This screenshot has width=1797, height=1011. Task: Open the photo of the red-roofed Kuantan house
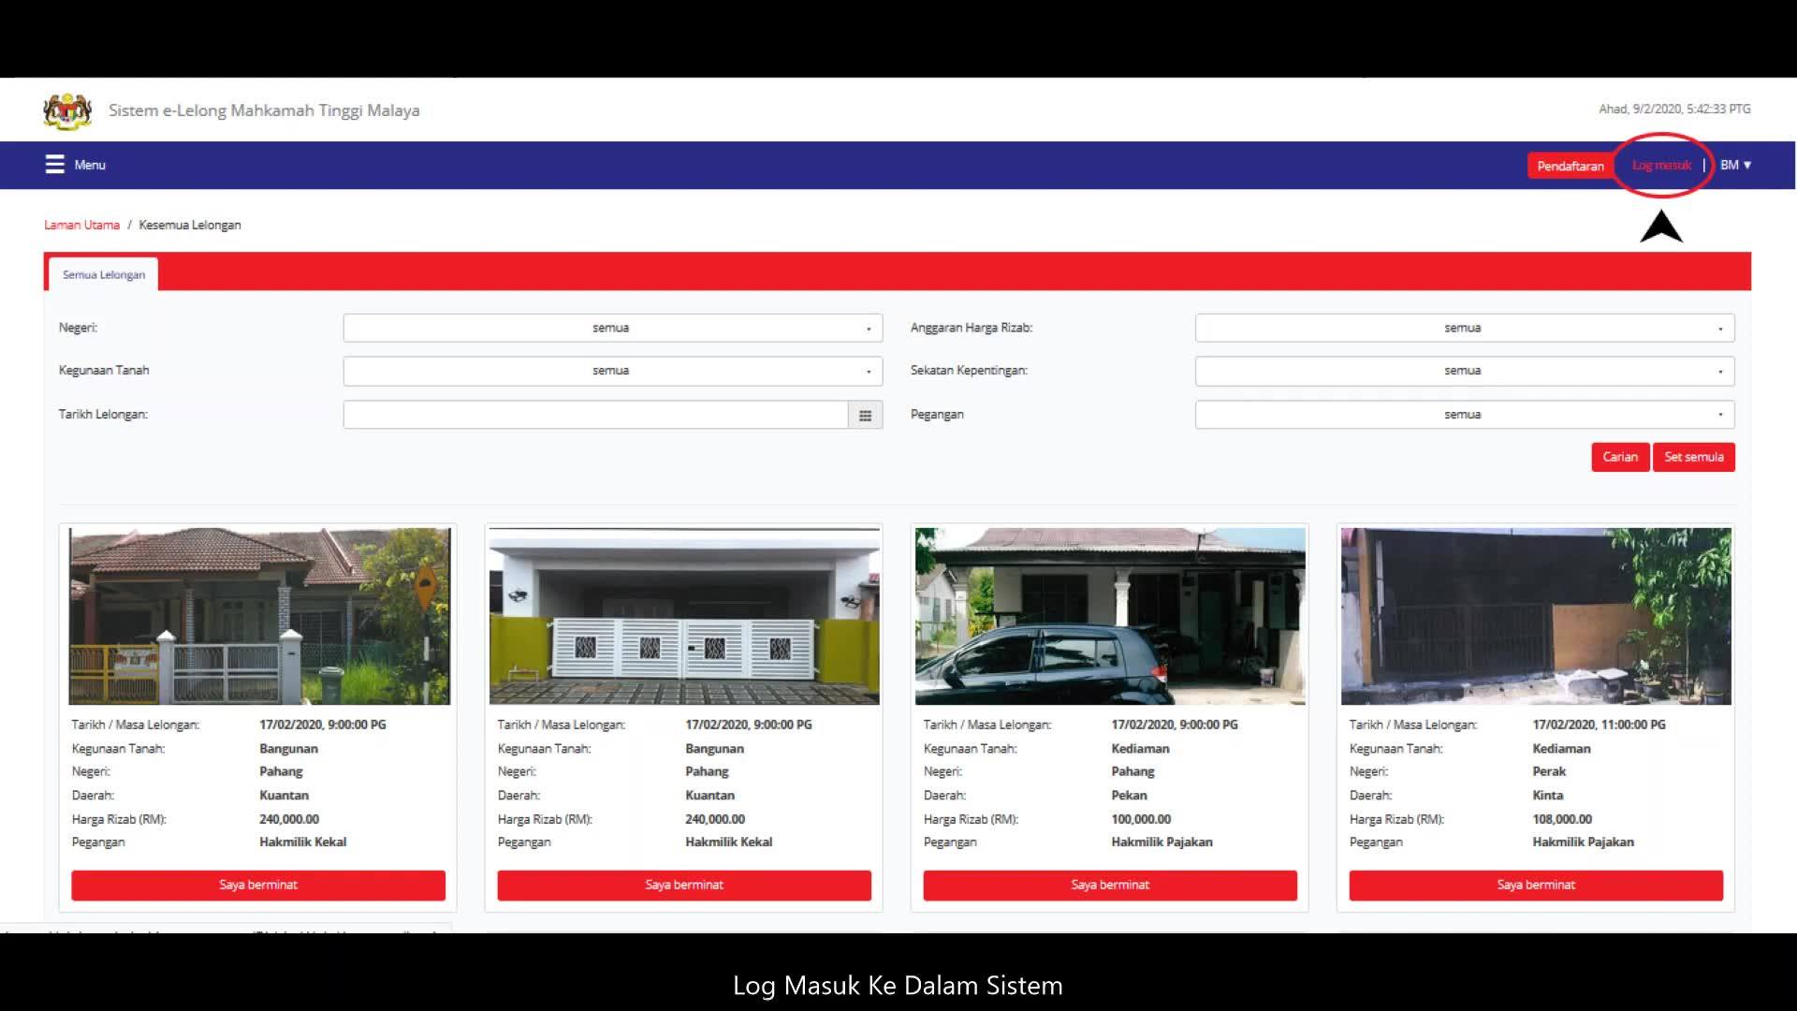(x=259, y=616)
